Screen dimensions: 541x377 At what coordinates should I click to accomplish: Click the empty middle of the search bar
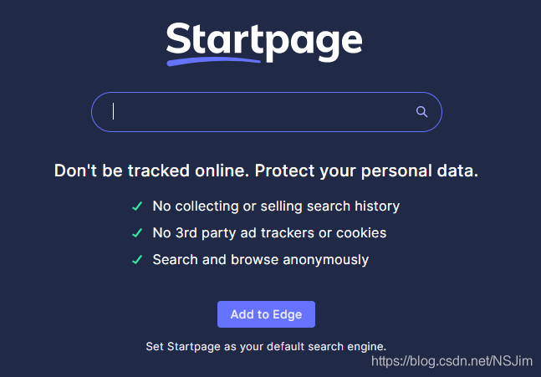(263, 112)
